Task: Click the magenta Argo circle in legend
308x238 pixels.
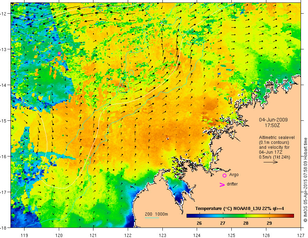Action: pos(224,176)
